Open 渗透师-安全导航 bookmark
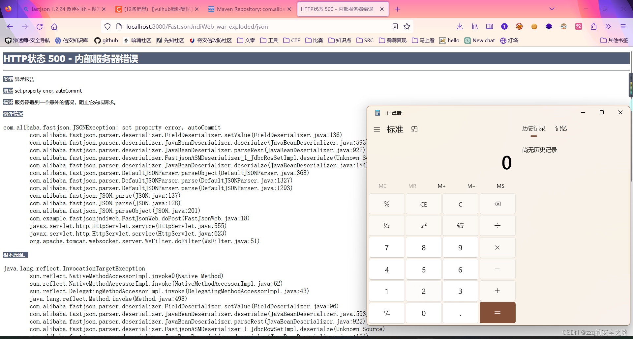This screenshot has height=339, width=633. pos(28,41)
